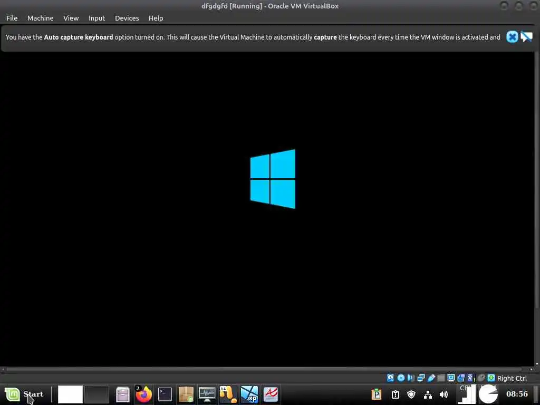Open the Help menu
This screenshot has height=405, width=540.
tap(156, 18)
